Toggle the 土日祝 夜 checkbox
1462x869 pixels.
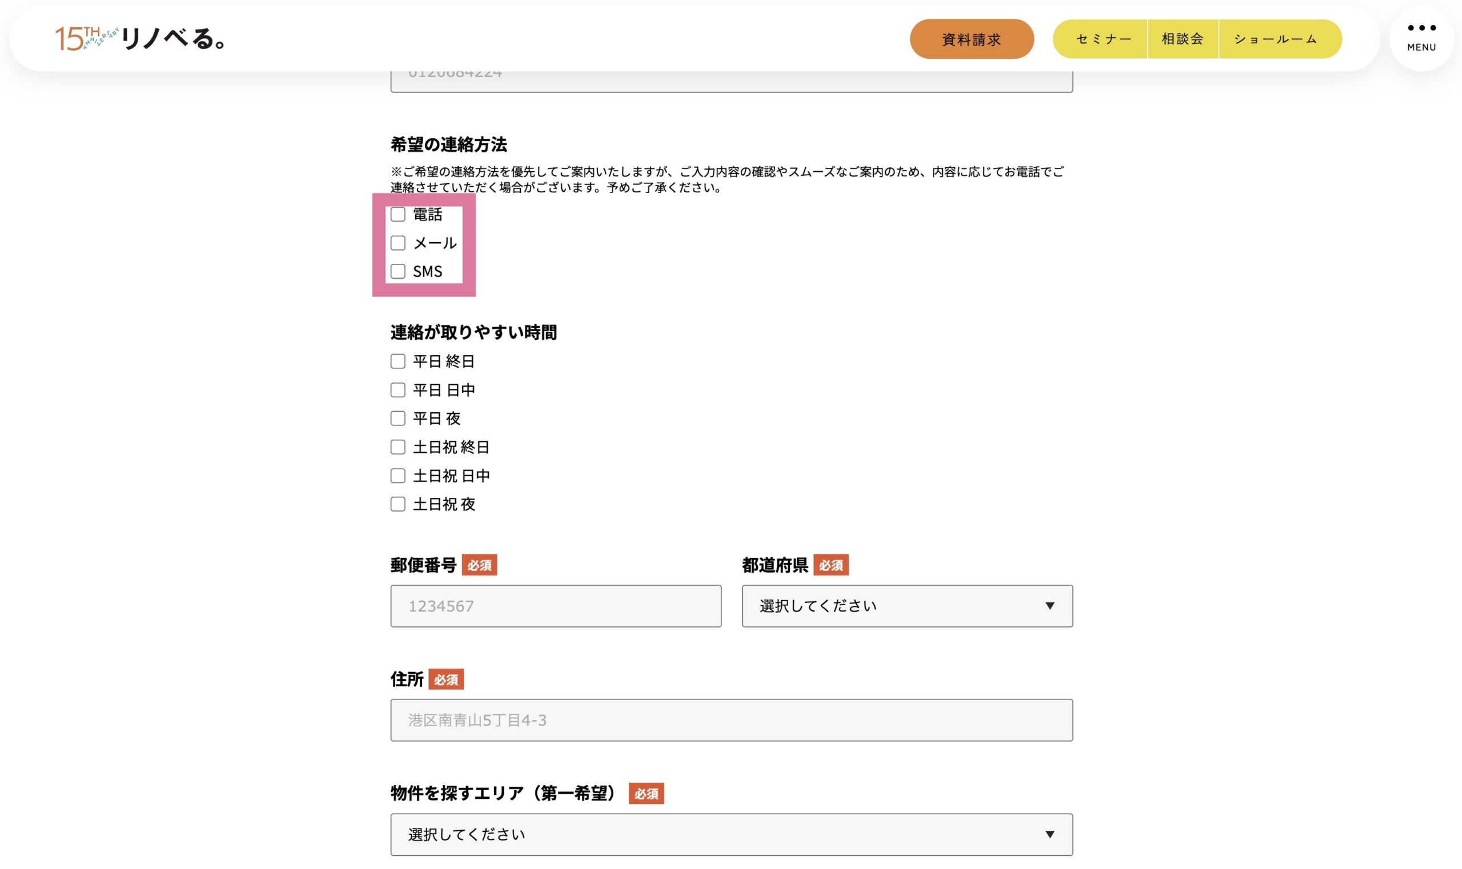coord(397,504)
